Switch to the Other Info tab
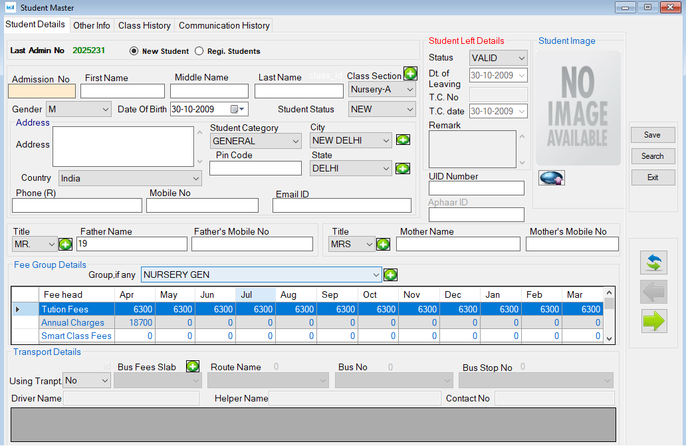686x446 pixels. (92, 25)
